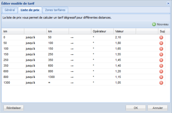
Task: Select the value cell 1,20
Action: click(124, 71)
